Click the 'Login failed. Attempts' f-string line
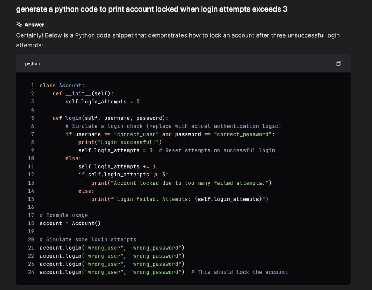 coord(179,199)
